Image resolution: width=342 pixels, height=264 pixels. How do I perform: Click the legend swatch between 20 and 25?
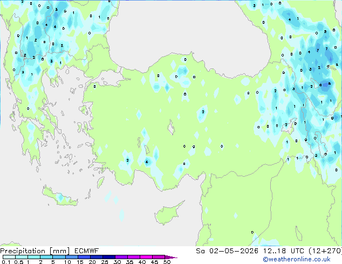tap(96, 257)
